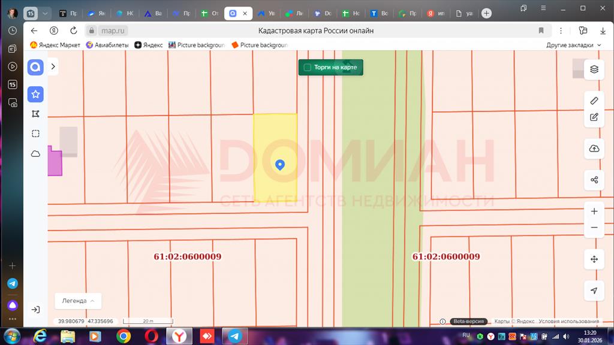Open the share map icon

tap(594, 180)
